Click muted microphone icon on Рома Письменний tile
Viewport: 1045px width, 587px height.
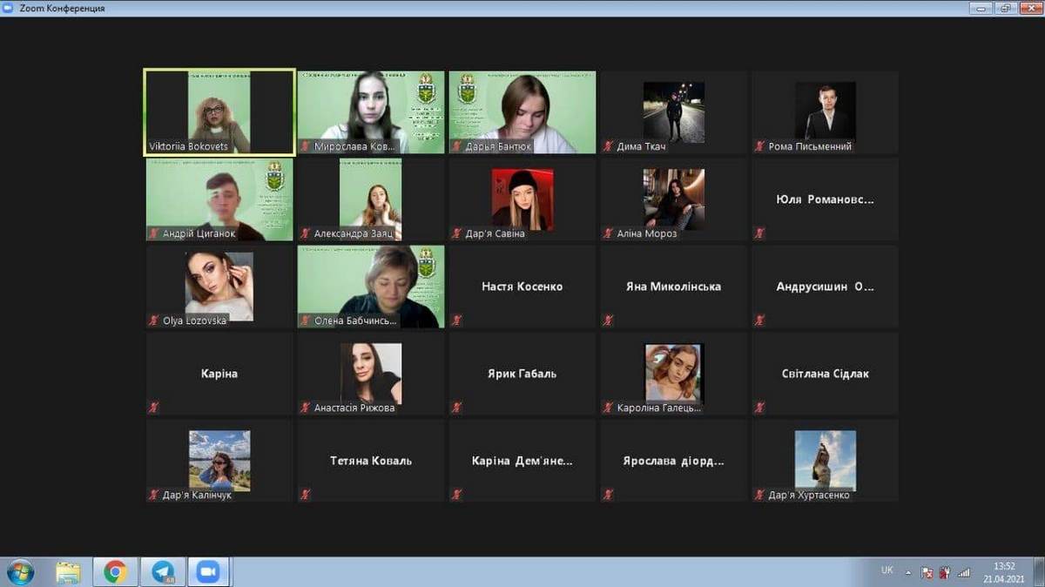point(760,146)
